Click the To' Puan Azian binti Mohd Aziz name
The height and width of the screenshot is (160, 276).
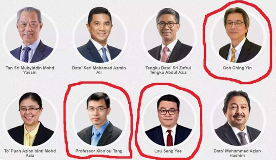[30, 153]
